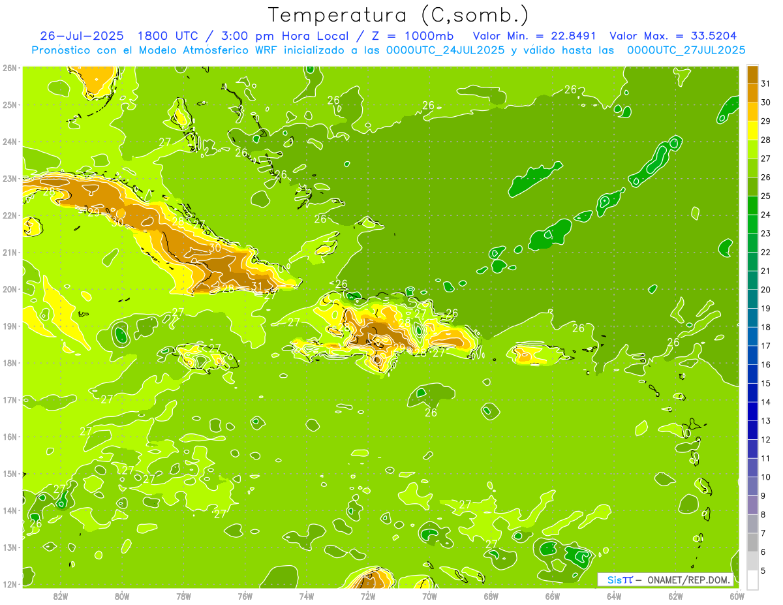Click the 31 contour label over eastern Cuba

(x=256, y=286)
